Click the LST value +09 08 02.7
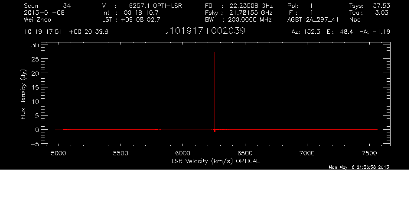 point(140,19)
